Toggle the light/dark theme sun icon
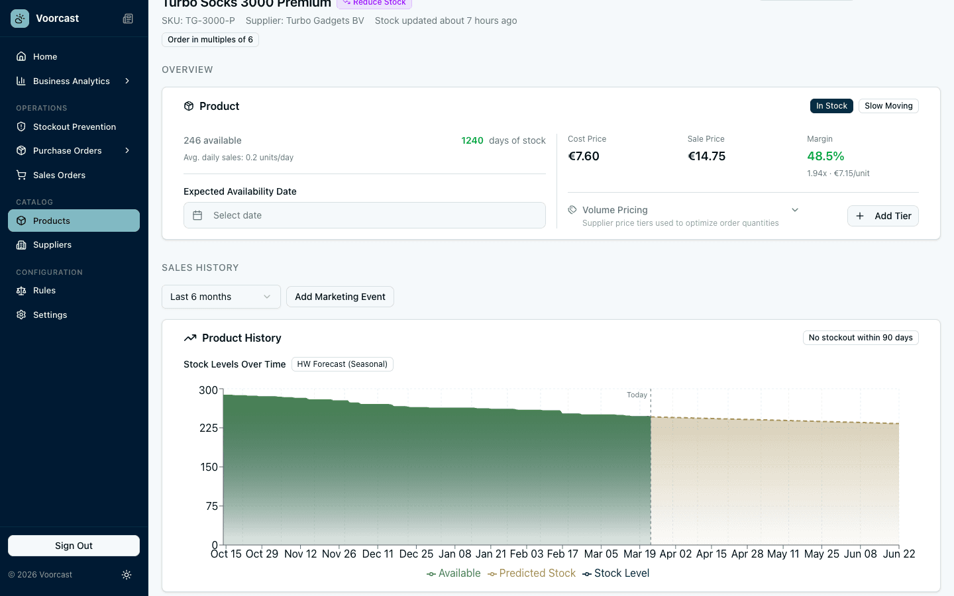The height and width of the screenshot is (596, 954). pos(127,575)
